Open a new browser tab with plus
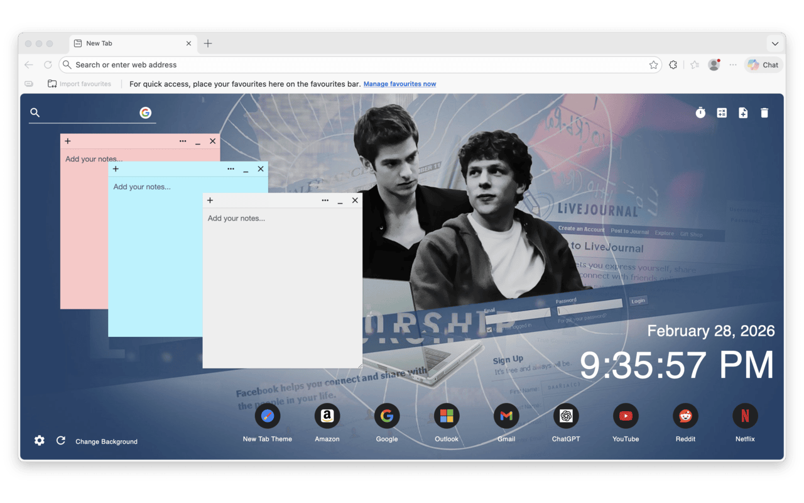This screenshot has height=503, width=804. point(208,43)
